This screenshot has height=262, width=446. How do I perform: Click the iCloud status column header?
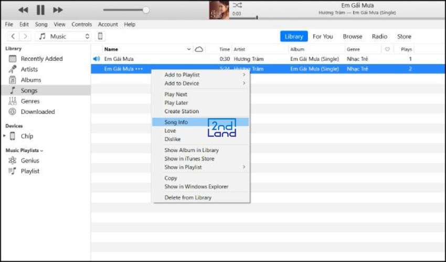(199, 49)
